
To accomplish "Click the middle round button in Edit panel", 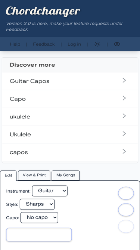I will [126, 210].
